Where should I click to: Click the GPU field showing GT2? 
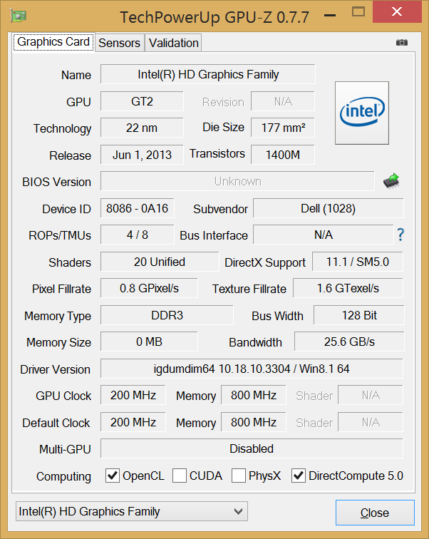tap(142, 101)
